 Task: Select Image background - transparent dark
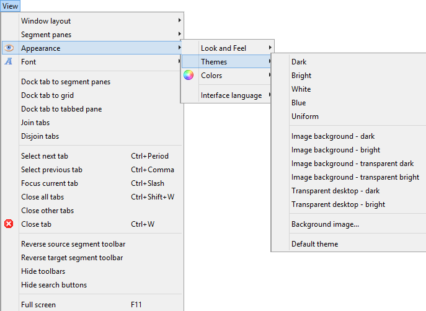tap(352, 164)
